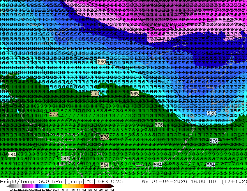Click the orange swatch near 18 on scale

[x=80, y=186]
